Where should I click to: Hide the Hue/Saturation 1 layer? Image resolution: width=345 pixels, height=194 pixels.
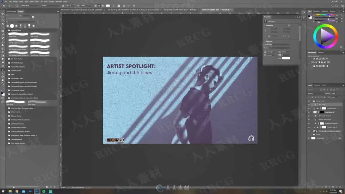click(308, 108)
